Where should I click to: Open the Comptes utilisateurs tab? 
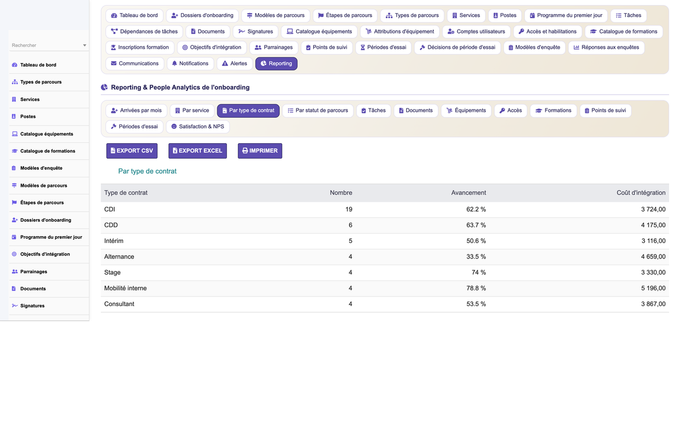click(476, 32)
